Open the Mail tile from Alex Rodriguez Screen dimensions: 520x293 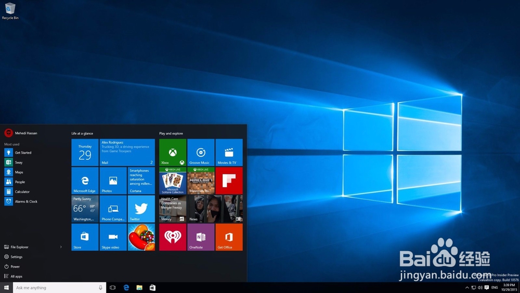coord(127,152)
